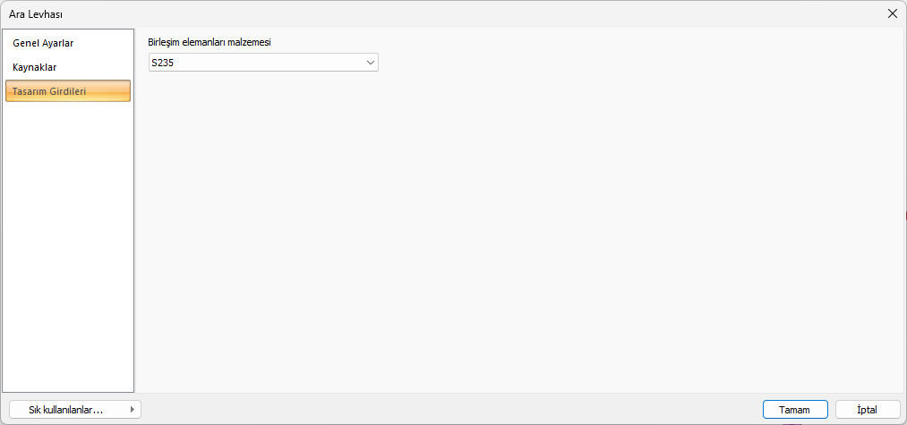This screenshot has height=425, width=907.
Task: Click the Ara Levhası title bar text
Action: tap(36, 13)
